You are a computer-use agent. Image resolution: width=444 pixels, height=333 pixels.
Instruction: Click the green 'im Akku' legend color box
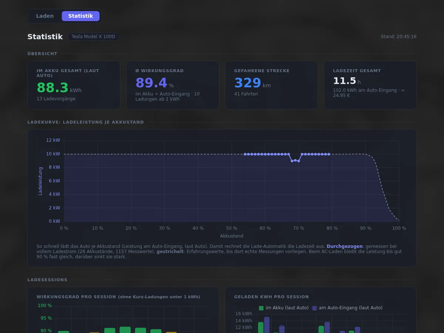coord(261,308)
